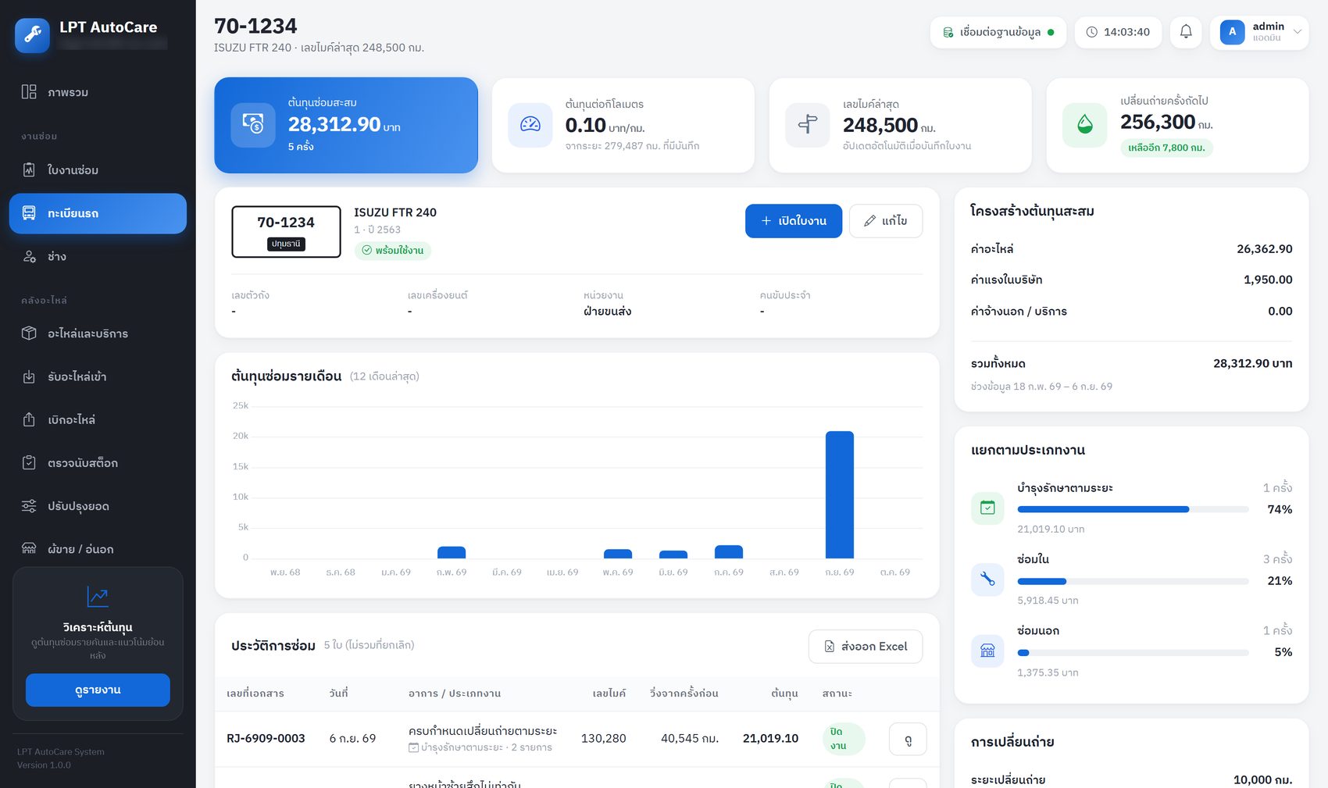The image size is (1328, 788).
Task: Click the ก.พ. 69 chart bar
Action: [452, 552]
